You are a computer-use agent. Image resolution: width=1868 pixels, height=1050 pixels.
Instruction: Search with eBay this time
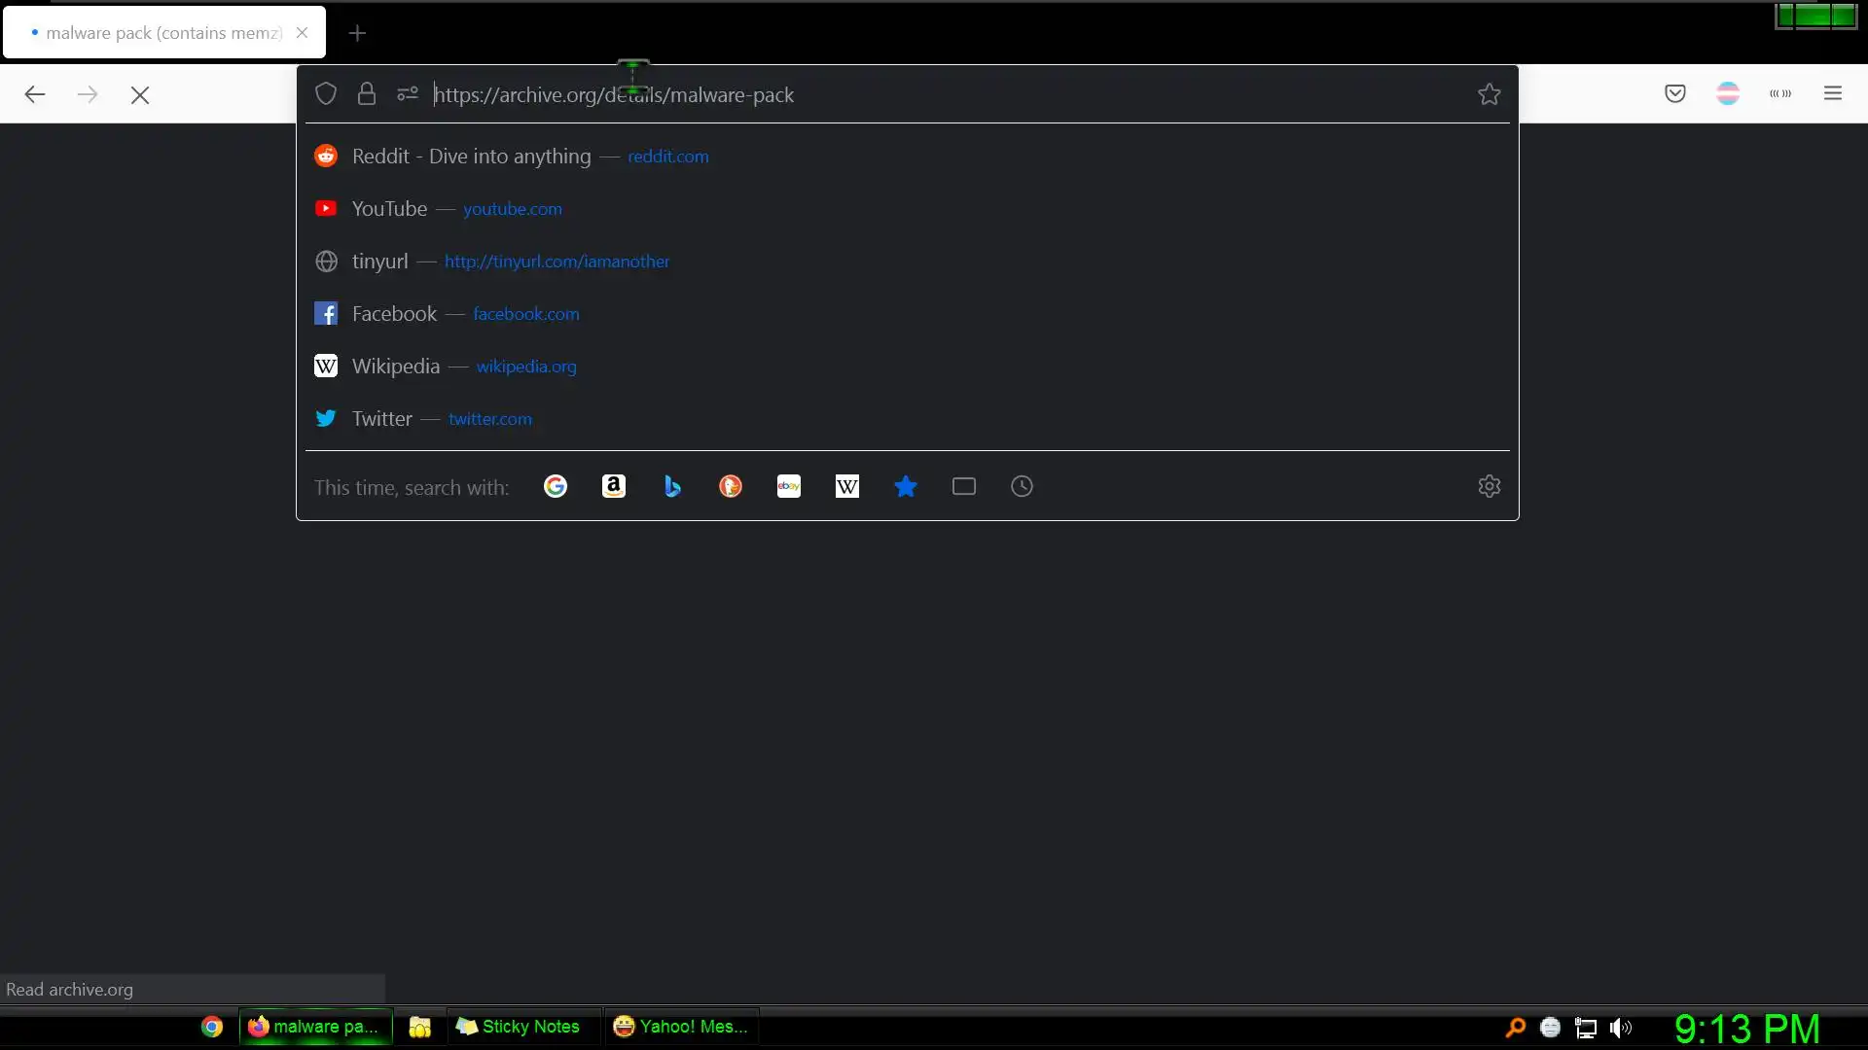tap(789, 487)
